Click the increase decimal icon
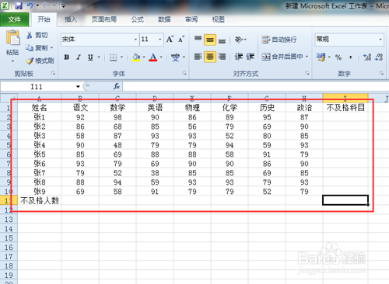The image size is (389, 284). point(367,57)
